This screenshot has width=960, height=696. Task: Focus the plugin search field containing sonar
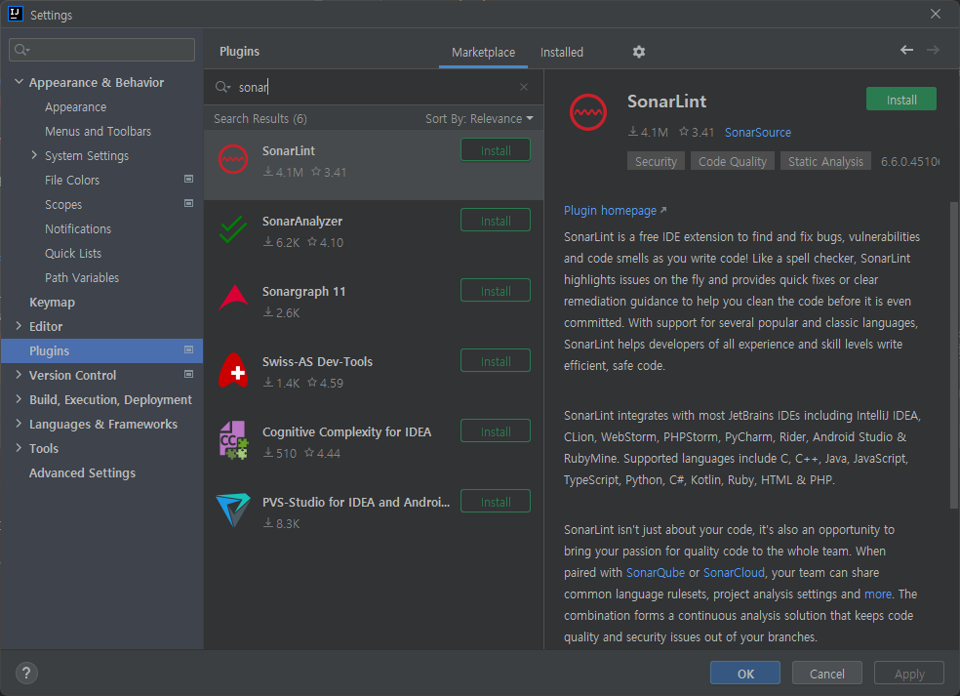click(374, 87)
